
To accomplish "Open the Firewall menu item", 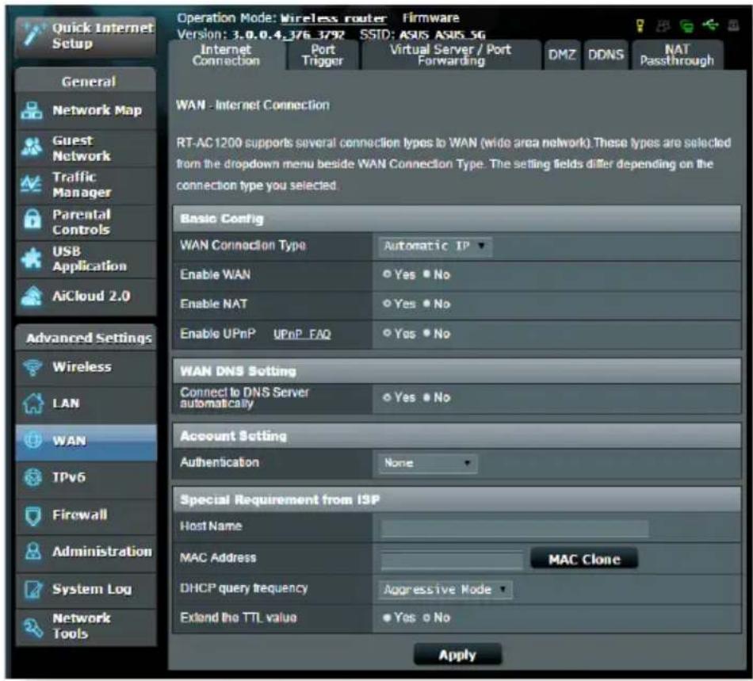I will (x=86, y=515).
